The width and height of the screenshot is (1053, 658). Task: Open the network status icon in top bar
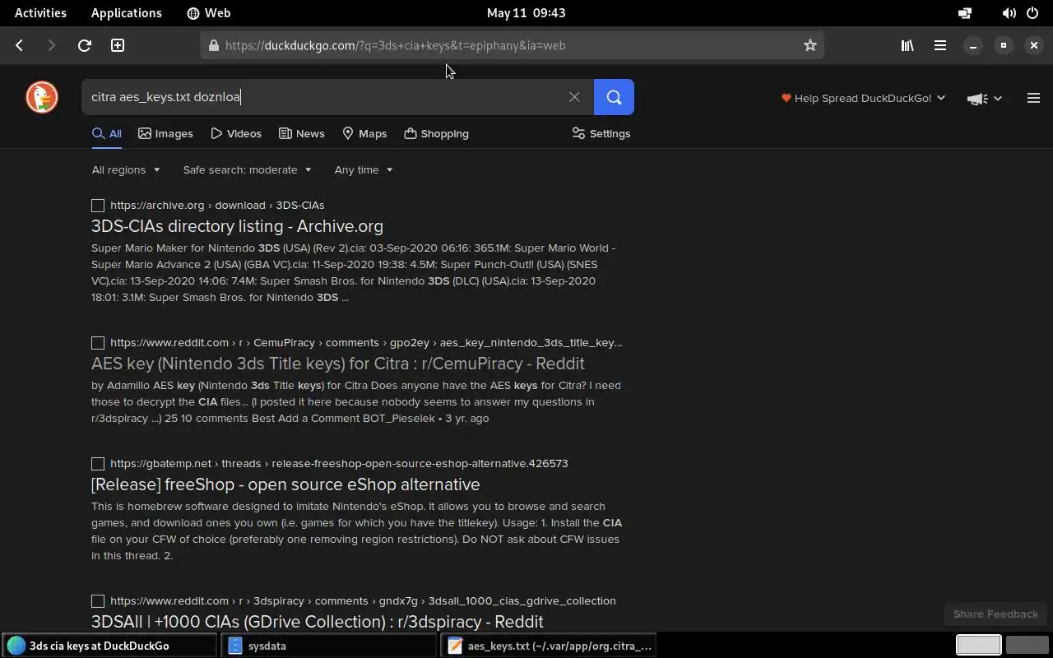point(965,12)
